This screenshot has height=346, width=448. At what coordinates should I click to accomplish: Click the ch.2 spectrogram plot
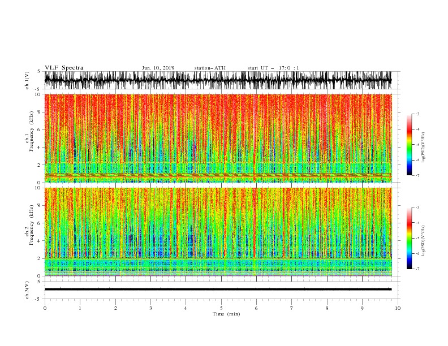point(218,232)
